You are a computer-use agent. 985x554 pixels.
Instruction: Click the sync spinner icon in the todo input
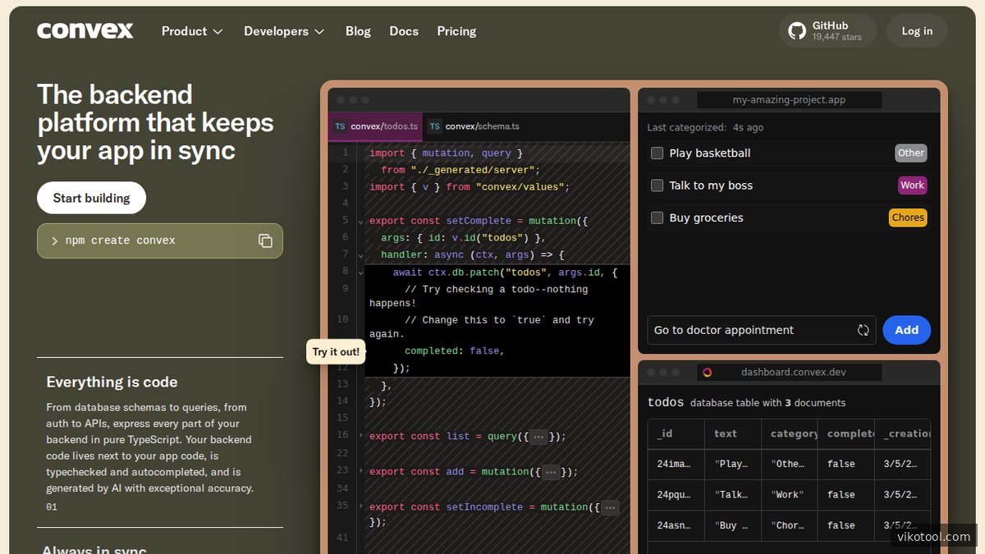(863, 330)
